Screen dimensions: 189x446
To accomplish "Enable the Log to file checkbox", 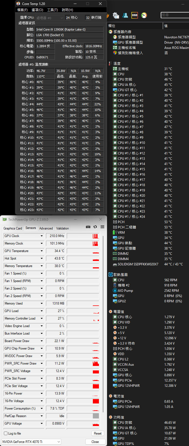I will tap(6, 433).
